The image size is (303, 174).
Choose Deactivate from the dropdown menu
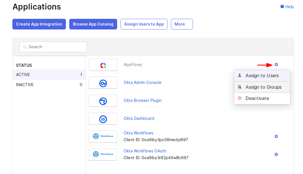point(262,99)
